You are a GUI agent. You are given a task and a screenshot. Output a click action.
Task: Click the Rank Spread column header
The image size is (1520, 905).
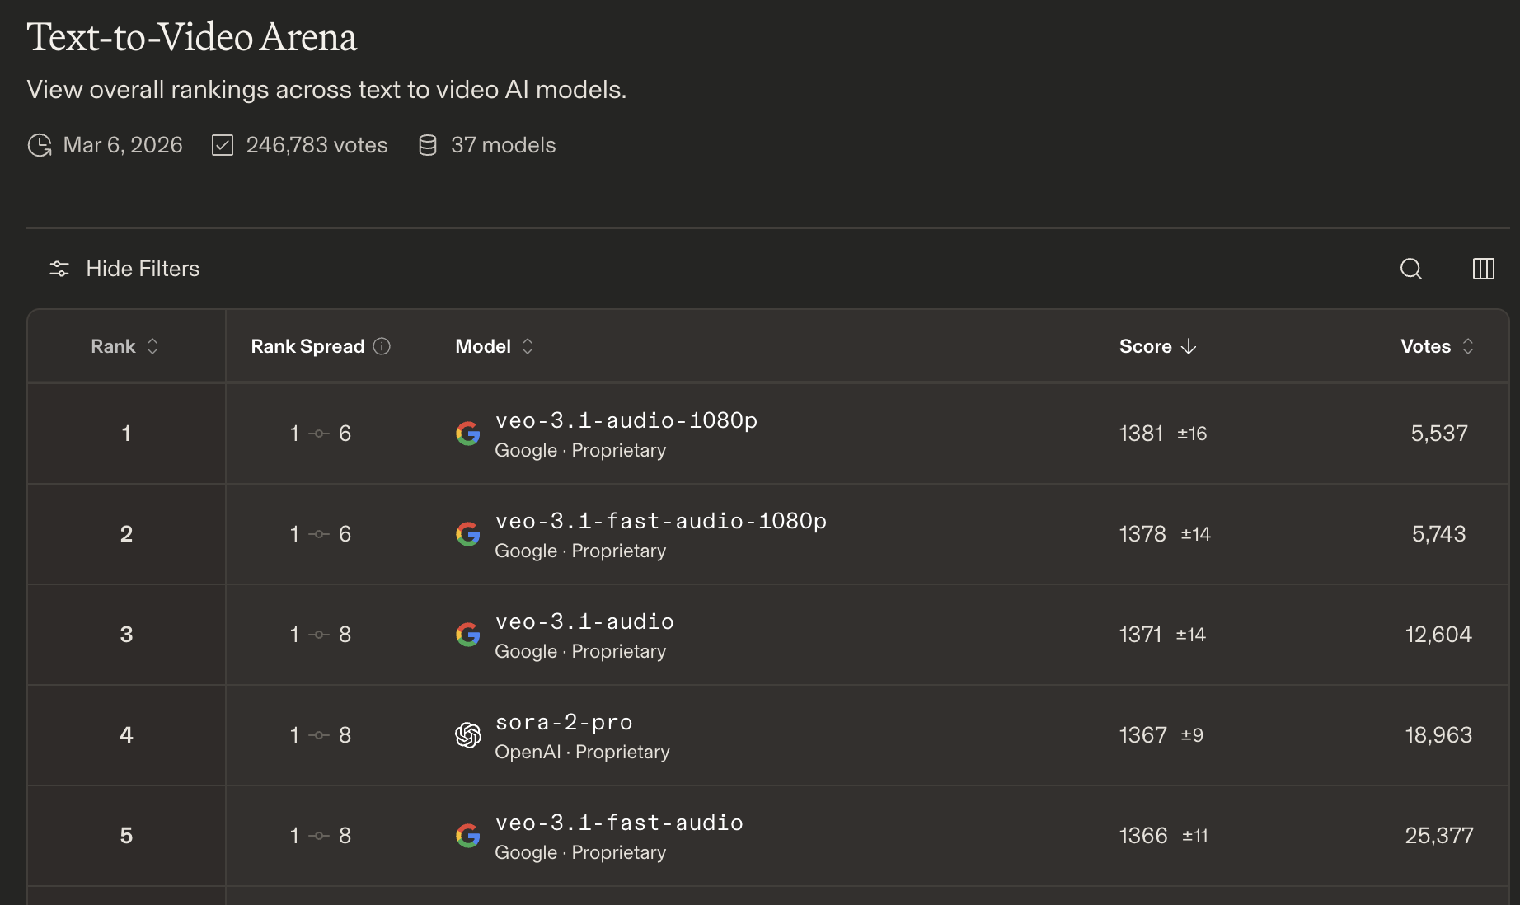click(307, 346)
